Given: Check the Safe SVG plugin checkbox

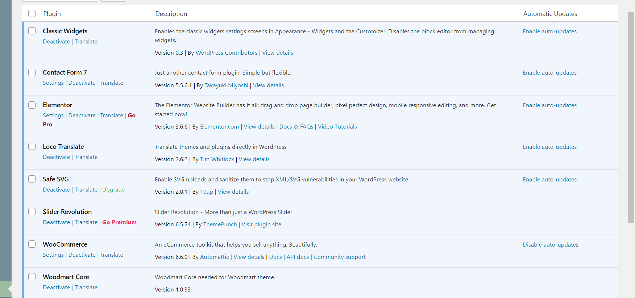Looking at the screenshot, I should click(32, 179).
